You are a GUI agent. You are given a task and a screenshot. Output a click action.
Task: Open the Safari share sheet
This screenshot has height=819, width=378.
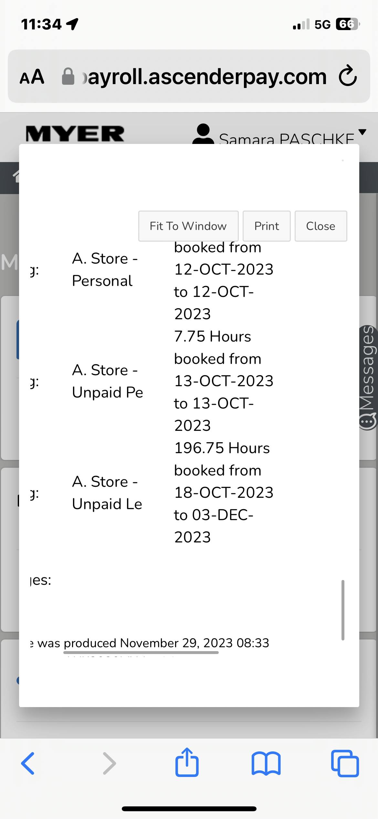(x=187, y=763)
